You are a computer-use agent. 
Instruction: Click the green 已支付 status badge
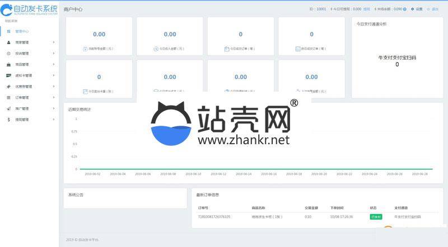coord(376,216)
